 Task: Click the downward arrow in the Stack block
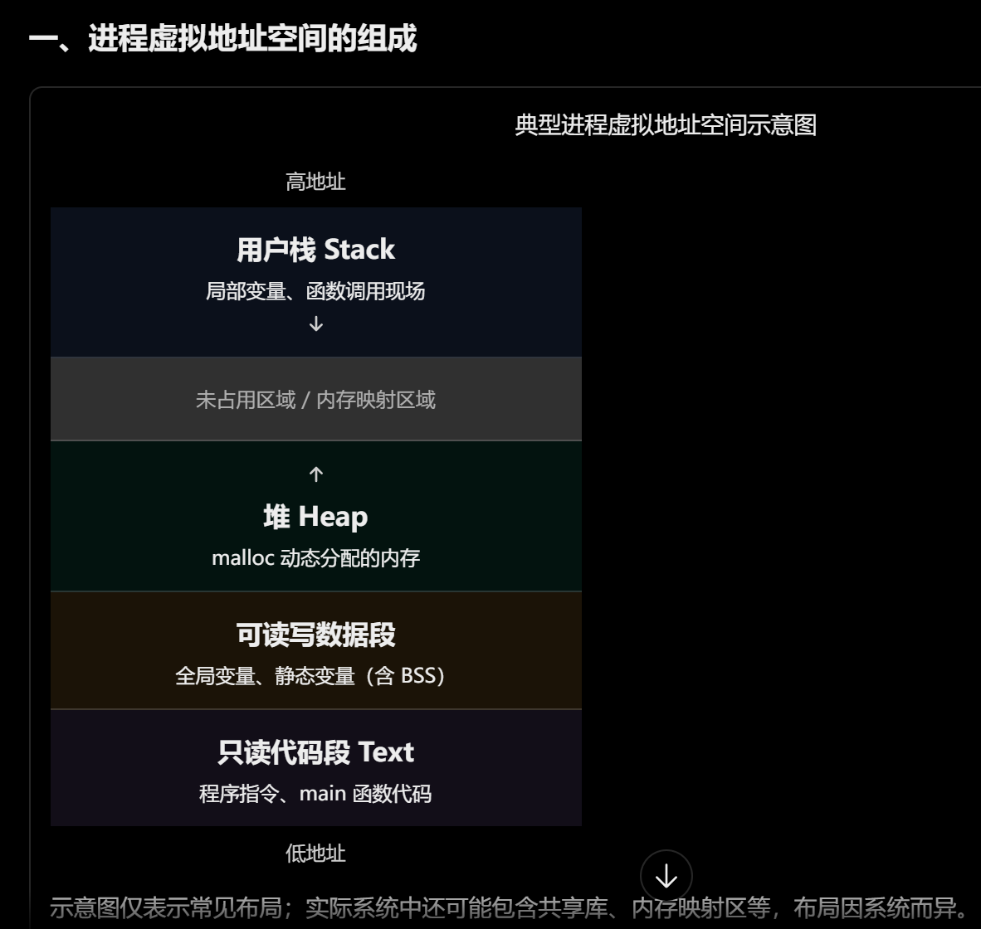pyautogui.click(x=316, y=323)
